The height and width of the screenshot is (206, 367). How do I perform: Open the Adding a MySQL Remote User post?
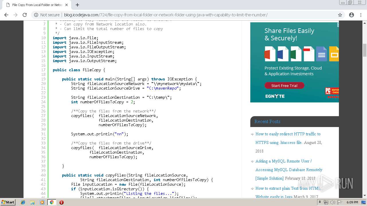(x=289, y=170)
